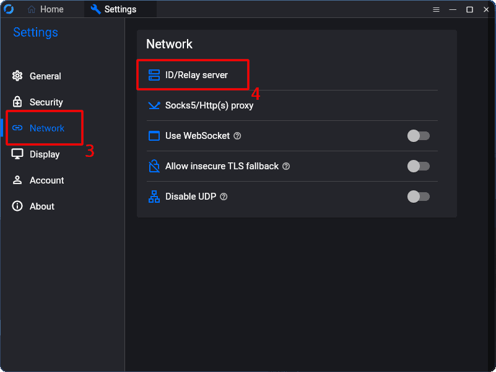This screenshot has width=496, height=372.
Task: Select the Settings tab
Action: (x=120, y=9)
